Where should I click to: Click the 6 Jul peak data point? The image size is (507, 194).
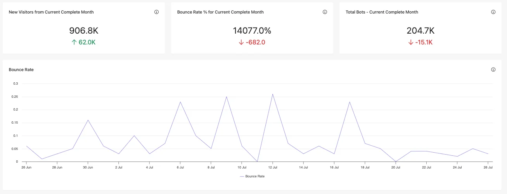[180, 102]
